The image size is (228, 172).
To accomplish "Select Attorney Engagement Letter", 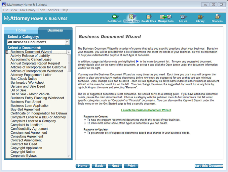I will 31,75.
